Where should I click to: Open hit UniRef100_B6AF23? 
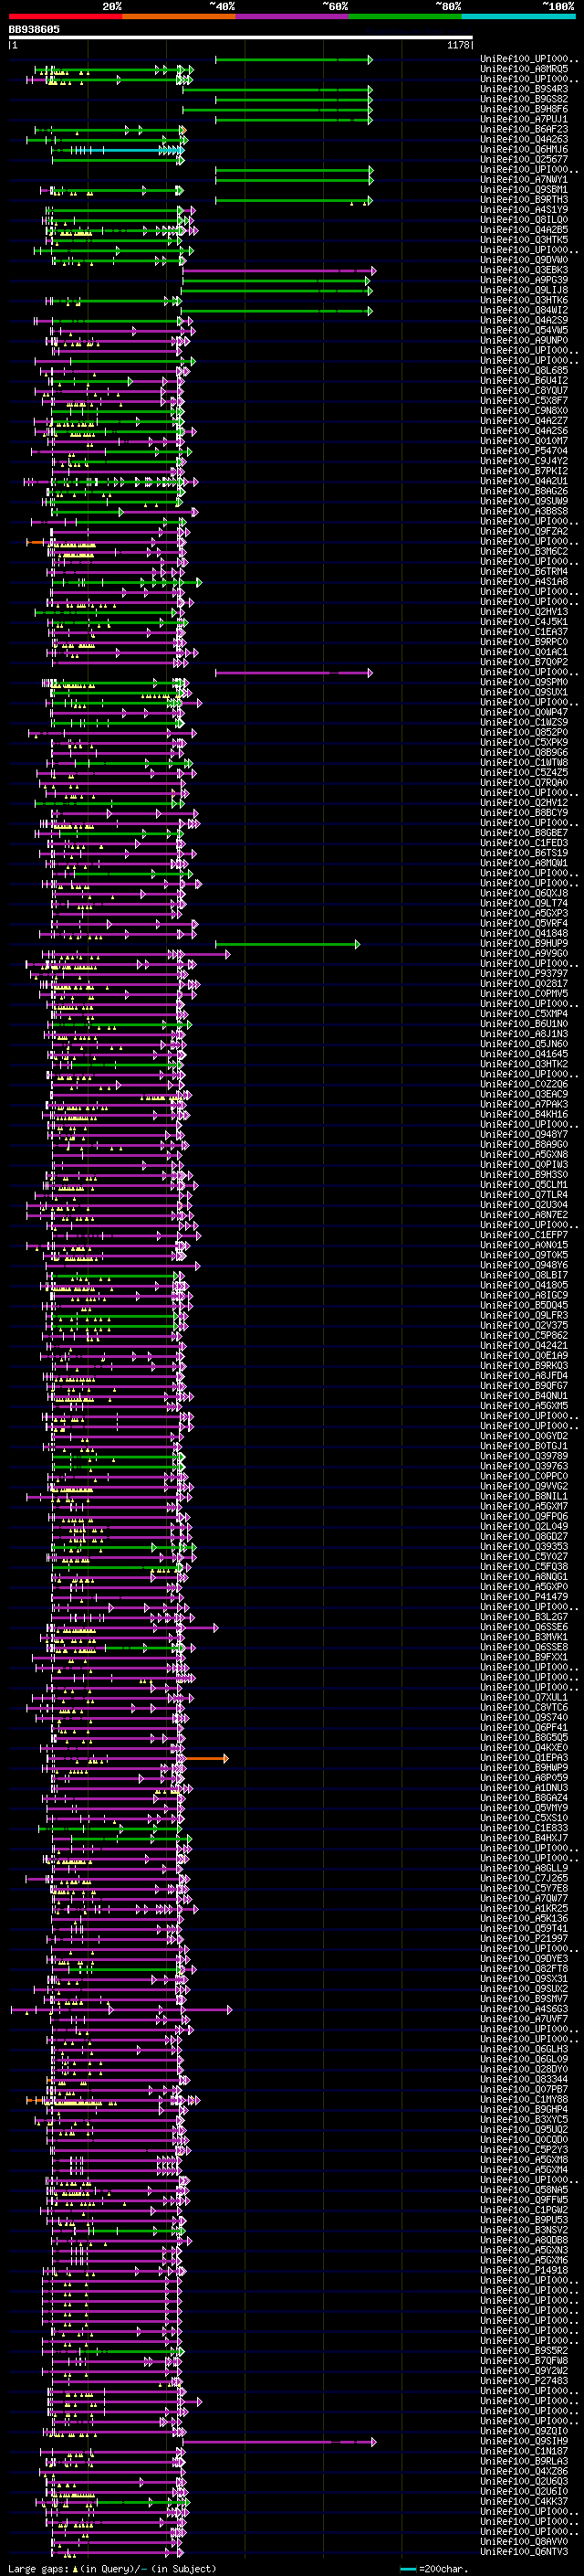point(524,129)
